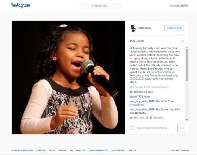Focus the Rechercher search field
Screen dimensions: 197x155
[100, 6]
